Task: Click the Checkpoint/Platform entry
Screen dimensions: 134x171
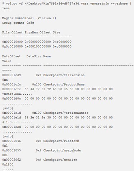Action: (x=61, y=141)
